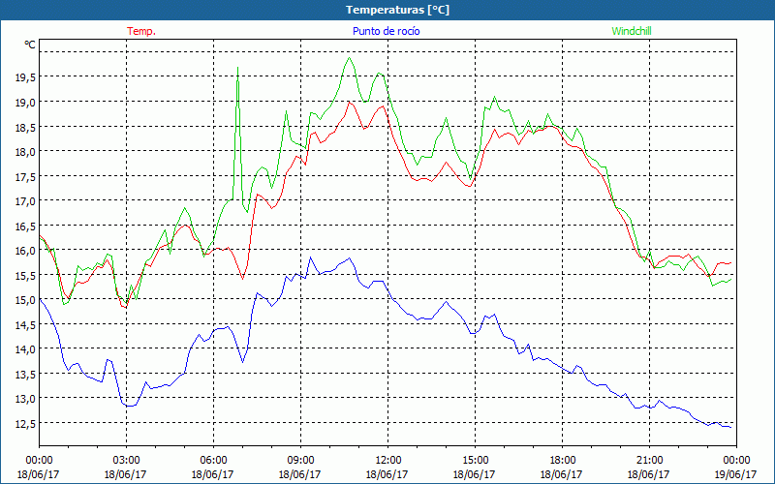The width and height of the screenshot is (775, 484).
Task: Click the 15,0 y-axis value
Action: coord(25,299)
